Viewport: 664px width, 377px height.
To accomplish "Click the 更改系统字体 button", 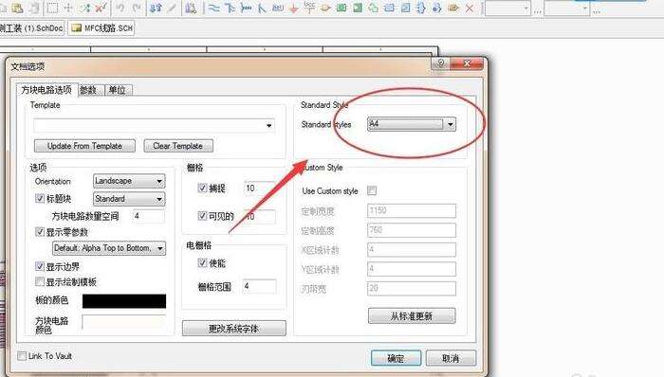I will click(233, 329).
